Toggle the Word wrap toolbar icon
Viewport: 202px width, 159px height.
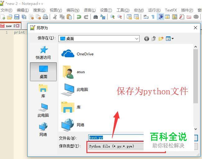[146, 17]
